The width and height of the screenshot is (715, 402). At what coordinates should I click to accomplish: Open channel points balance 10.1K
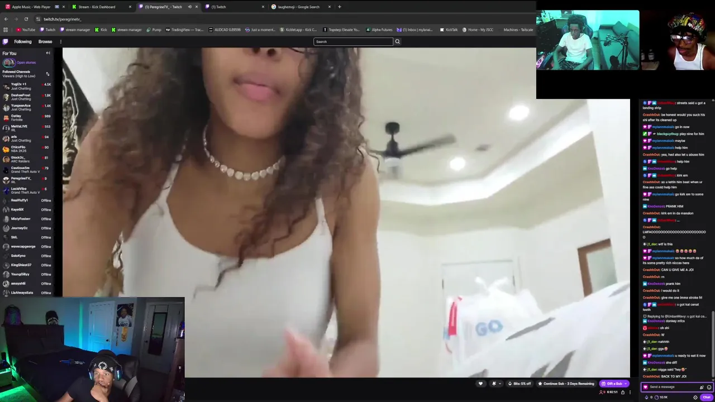[660, 397]
